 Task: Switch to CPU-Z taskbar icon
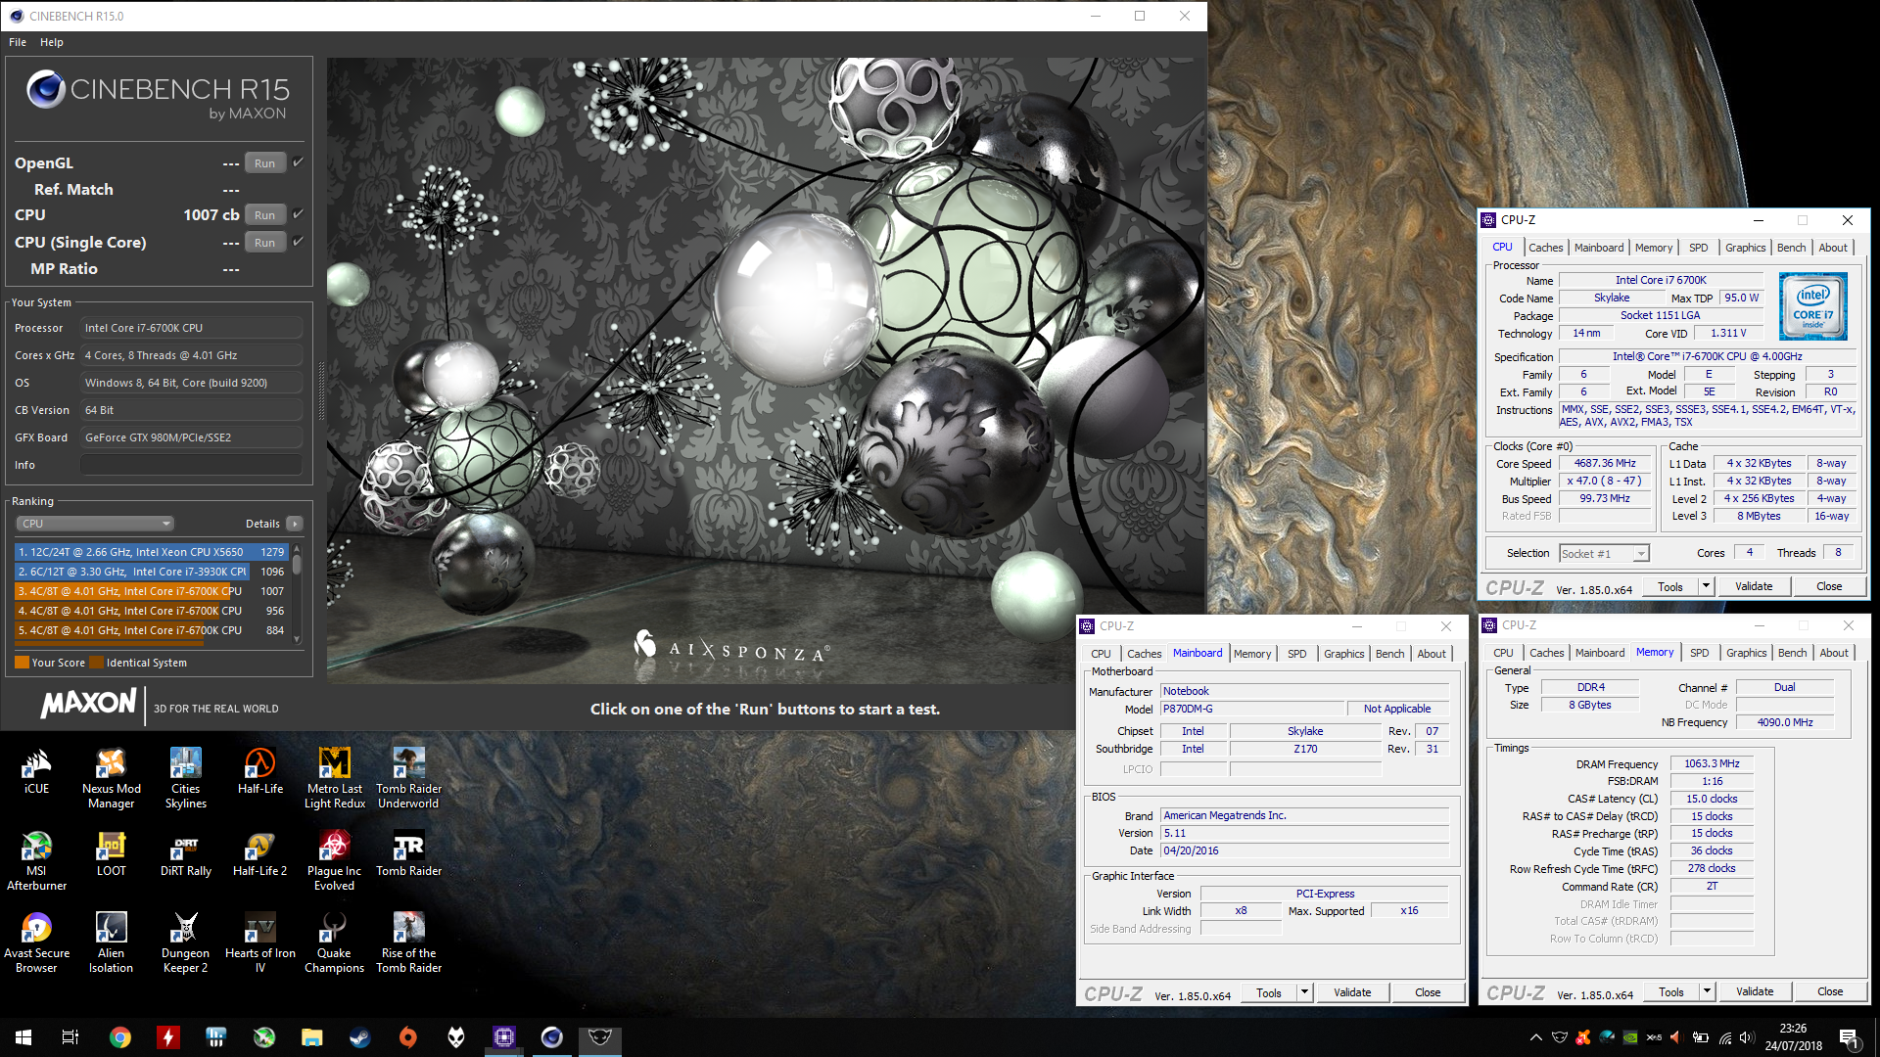504,1037
